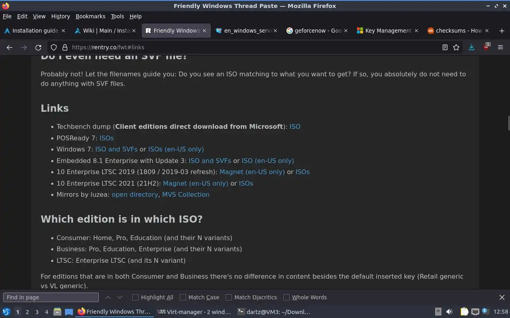Open the Bookmarks menu
This screenshot has width=510, height=318.
click(x=90, y=16)
